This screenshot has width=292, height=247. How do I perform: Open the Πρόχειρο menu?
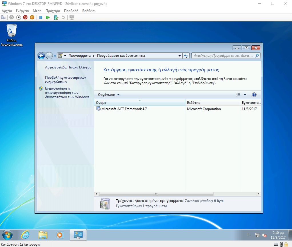[x=53, y=11]
